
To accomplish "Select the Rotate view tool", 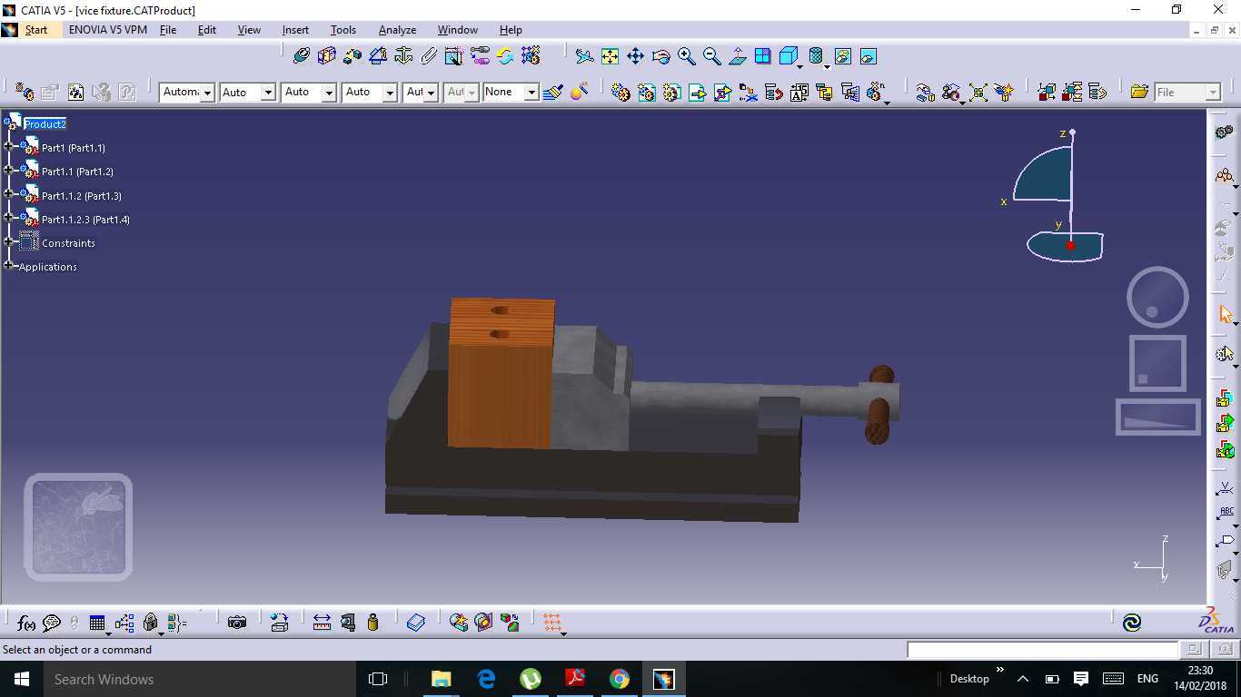I will click(660, 56).
